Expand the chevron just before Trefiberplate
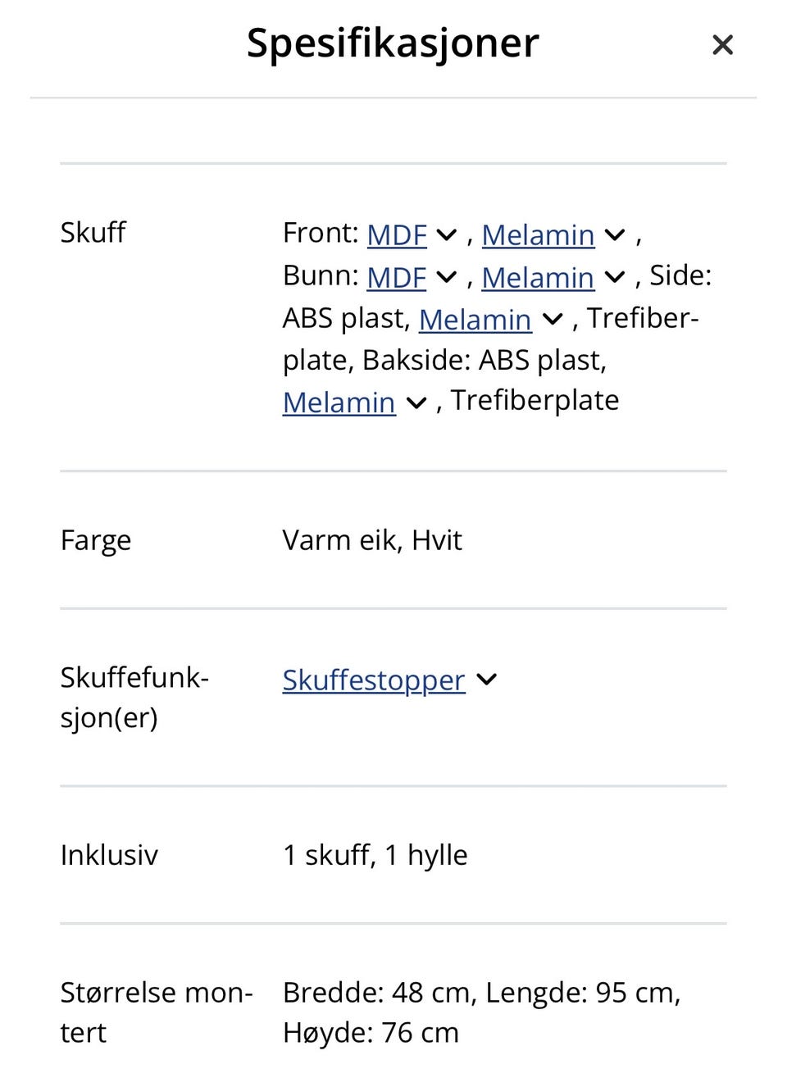The image size is (787, 1087). pyautogui.click(x=416, y=403)
